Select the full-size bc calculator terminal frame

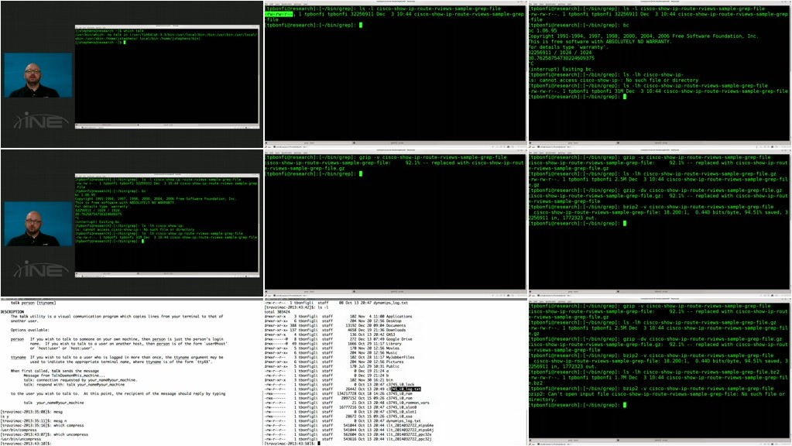click(x=660, y=74)
